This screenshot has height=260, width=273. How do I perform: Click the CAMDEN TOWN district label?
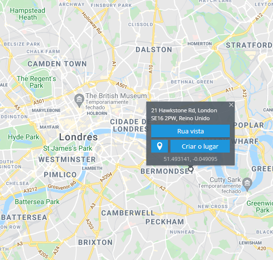tap(57, 64)
